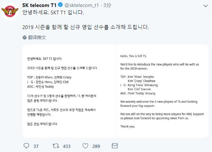Click the tweet text about 2019 시즌
The image size is (212, 152).
pos(85,27)
